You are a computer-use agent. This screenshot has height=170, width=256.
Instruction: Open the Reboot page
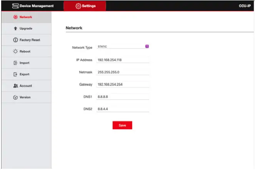27,51
